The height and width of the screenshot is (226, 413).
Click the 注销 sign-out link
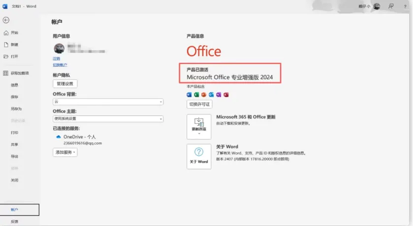tap(57, 58)
